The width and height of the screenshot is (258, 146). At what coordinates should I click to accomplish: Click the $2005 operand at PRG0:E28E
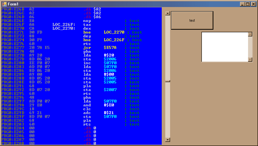point(110,82)
